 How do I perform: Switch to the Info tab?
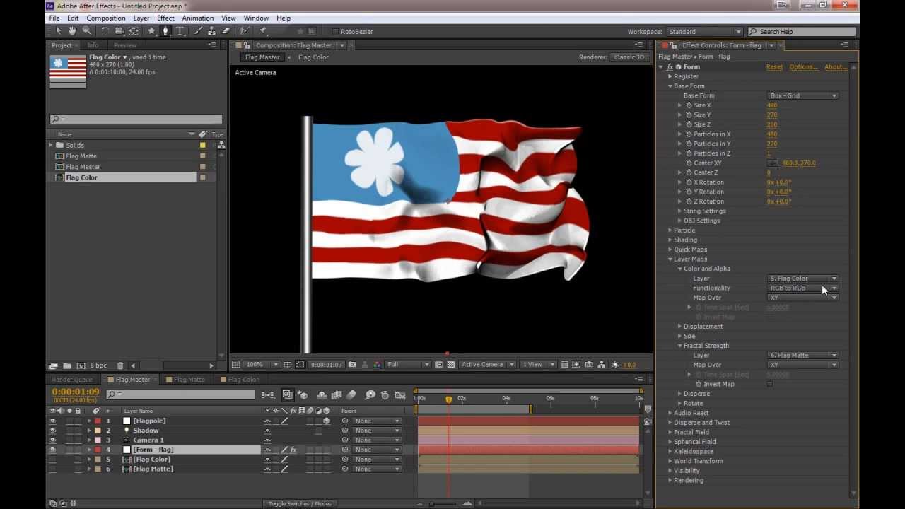93,45
